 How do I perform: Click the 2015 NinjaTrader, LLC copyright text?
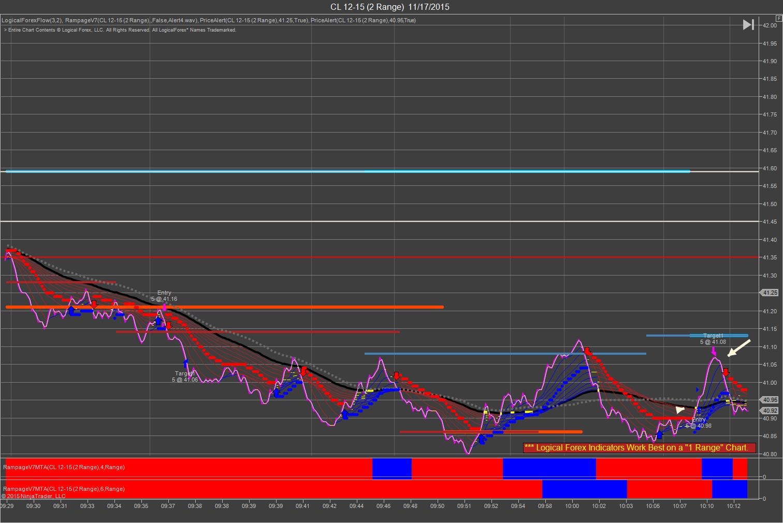34,496
